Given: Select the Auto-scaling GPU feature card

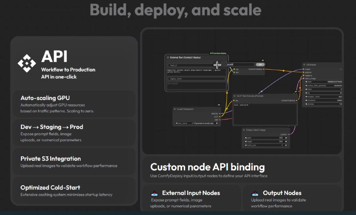Looking at the screenshot, I should click(73, 104).
